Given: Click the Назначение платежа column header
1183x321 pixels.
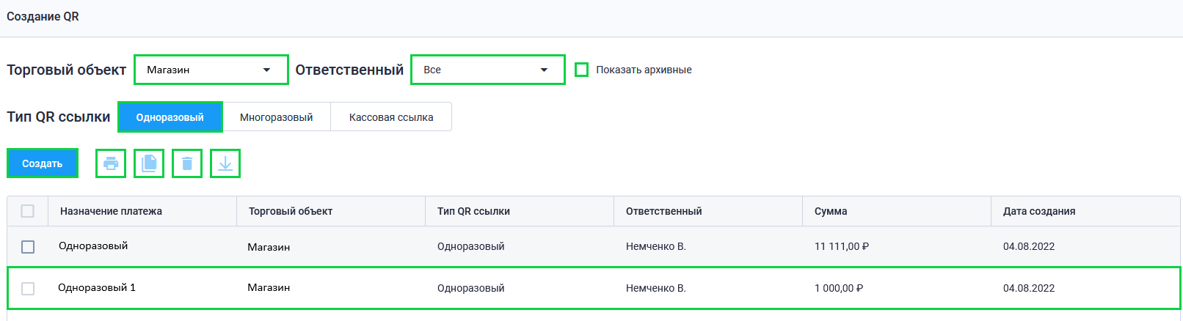Looking at the screenshot, I should tap(142, 211).
